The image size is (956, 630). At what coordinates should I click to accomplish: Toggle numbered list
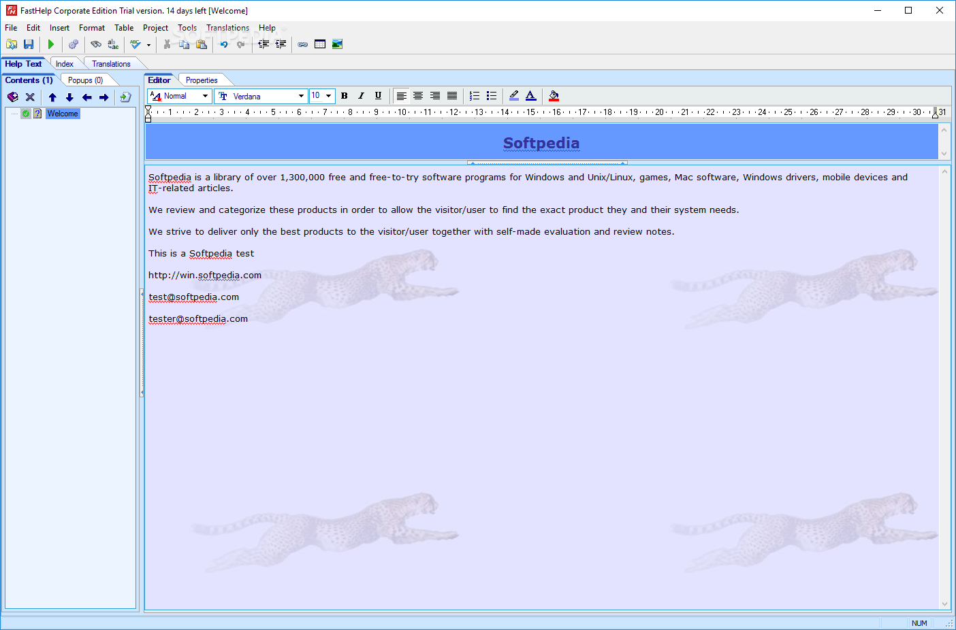tap(475, 96)
